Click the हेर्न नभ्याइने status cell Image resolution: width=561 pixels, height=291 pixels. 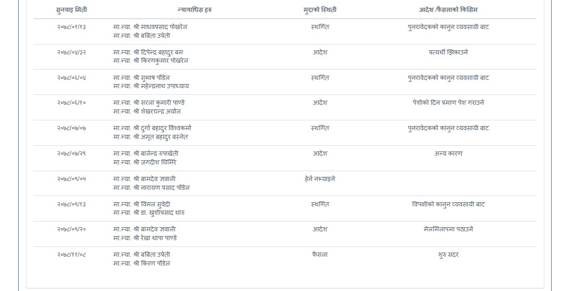point(320,179)
